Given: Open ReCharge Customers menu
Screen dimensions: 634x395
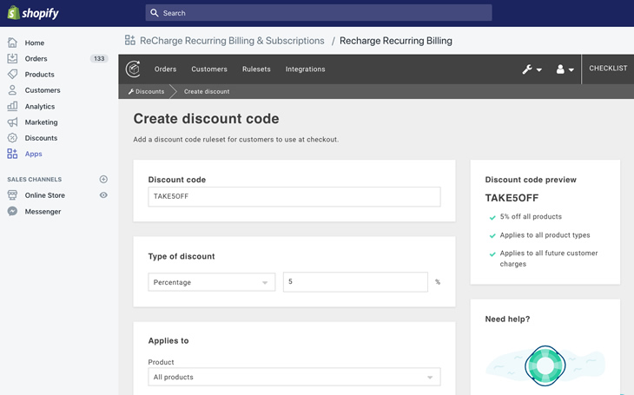Looking at the screenshot, I should tap(209, 69).
